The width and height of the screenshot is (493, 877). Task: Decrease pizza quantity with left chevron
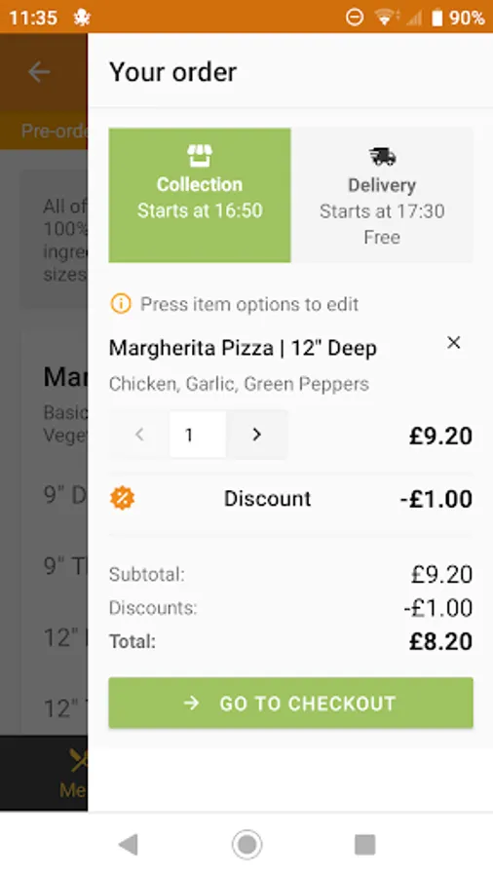click(x=139, y=435)
